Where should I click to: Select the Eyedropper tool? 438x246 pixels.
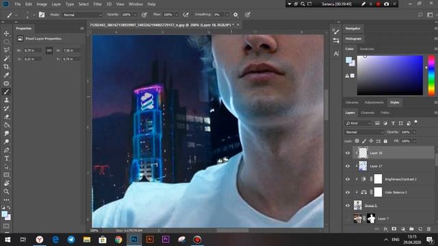click(x=6, y=75)
